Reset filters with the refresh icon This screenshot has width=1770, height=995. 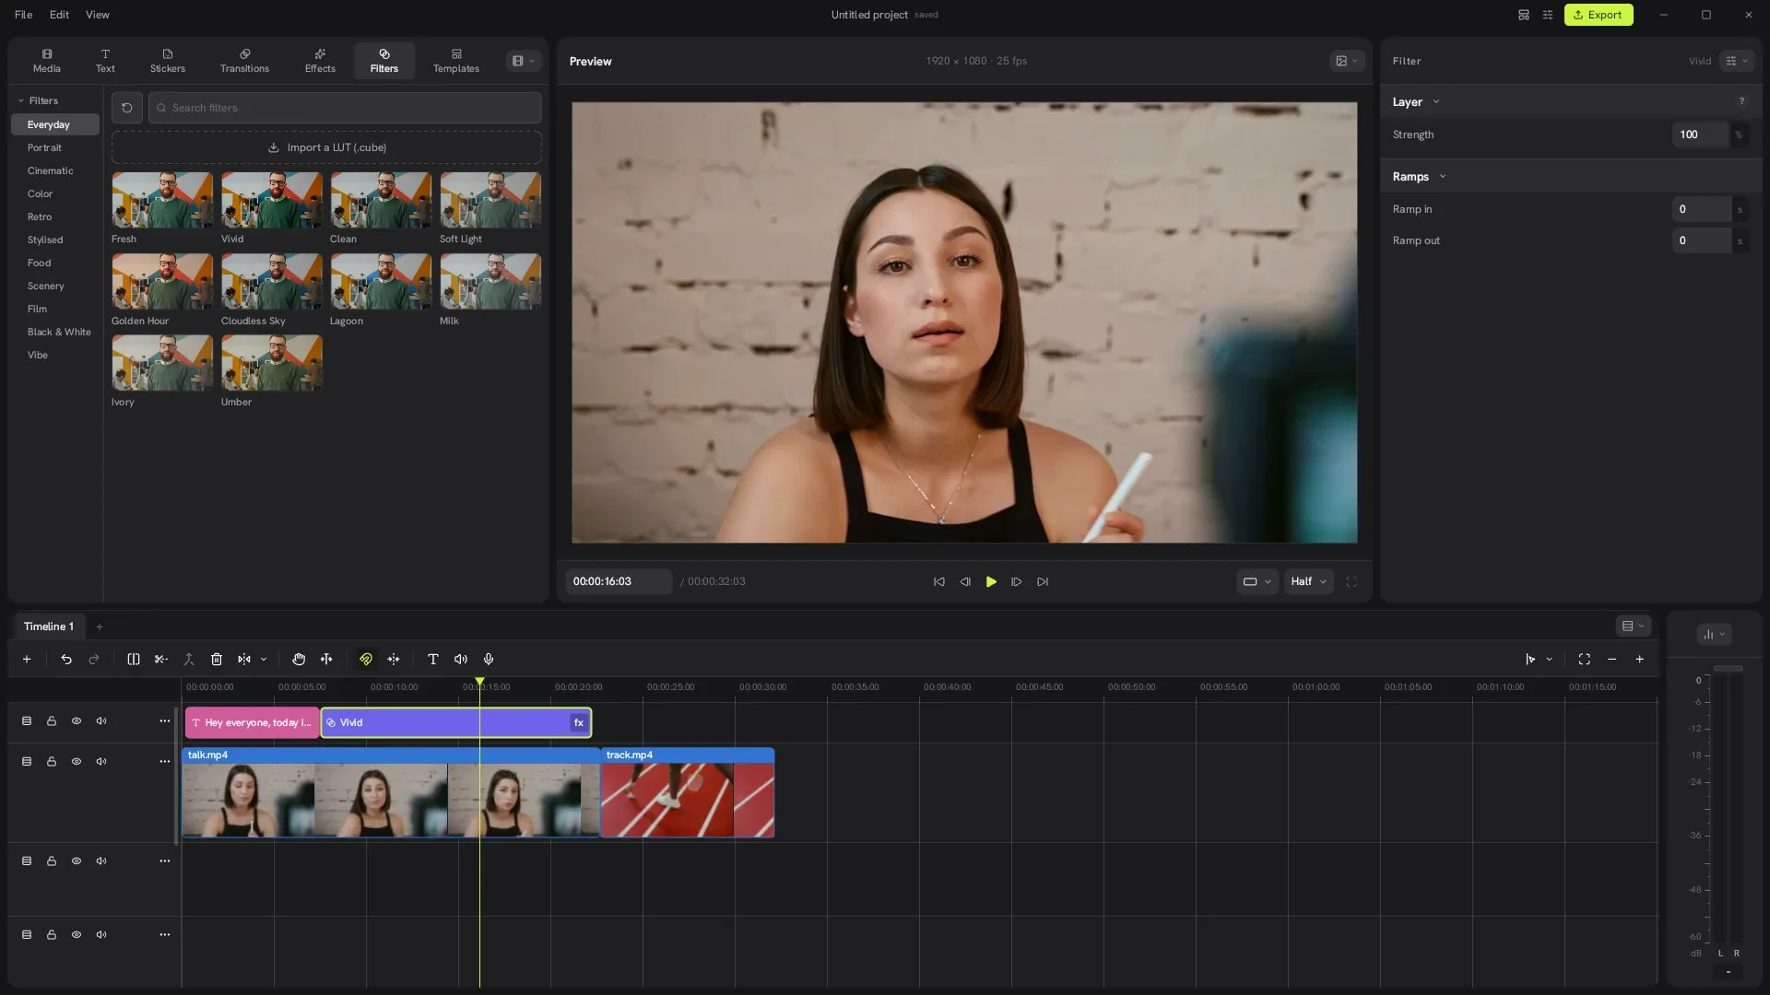coord(127,108)
